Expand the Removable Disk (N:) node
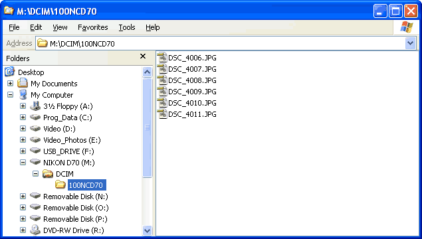Viewport: 422px width, 239px height. (x=23, y=197)
